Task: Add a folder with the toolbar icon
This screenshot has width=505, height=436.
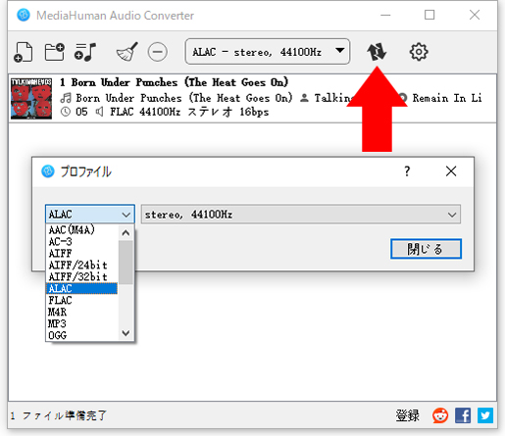Action: [54, 52]
